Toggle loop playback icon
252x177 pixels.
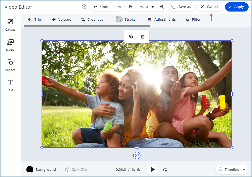pos(165,170)
